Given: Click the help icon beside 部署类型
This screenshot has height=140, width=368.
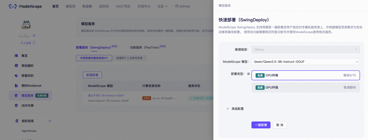Looking at the screenshot, I should point(248,74).
